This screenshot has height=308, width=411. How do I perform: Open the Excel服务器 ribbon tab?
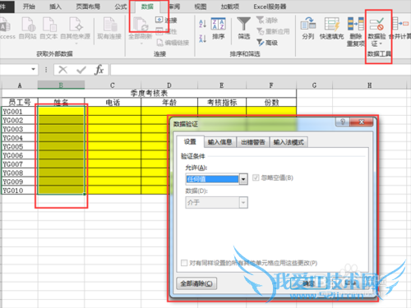(270, 7)
